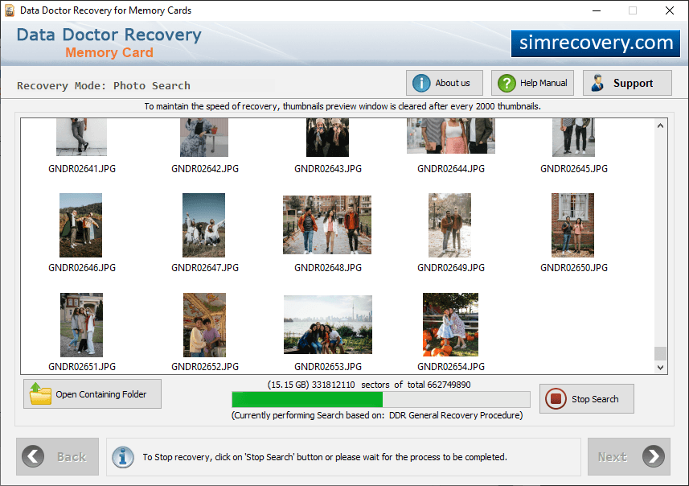Click the Recovery Mode: Photo Search label
Image resolution: width=689 pixels, height=486 pixels.
(x=104, y=86)
